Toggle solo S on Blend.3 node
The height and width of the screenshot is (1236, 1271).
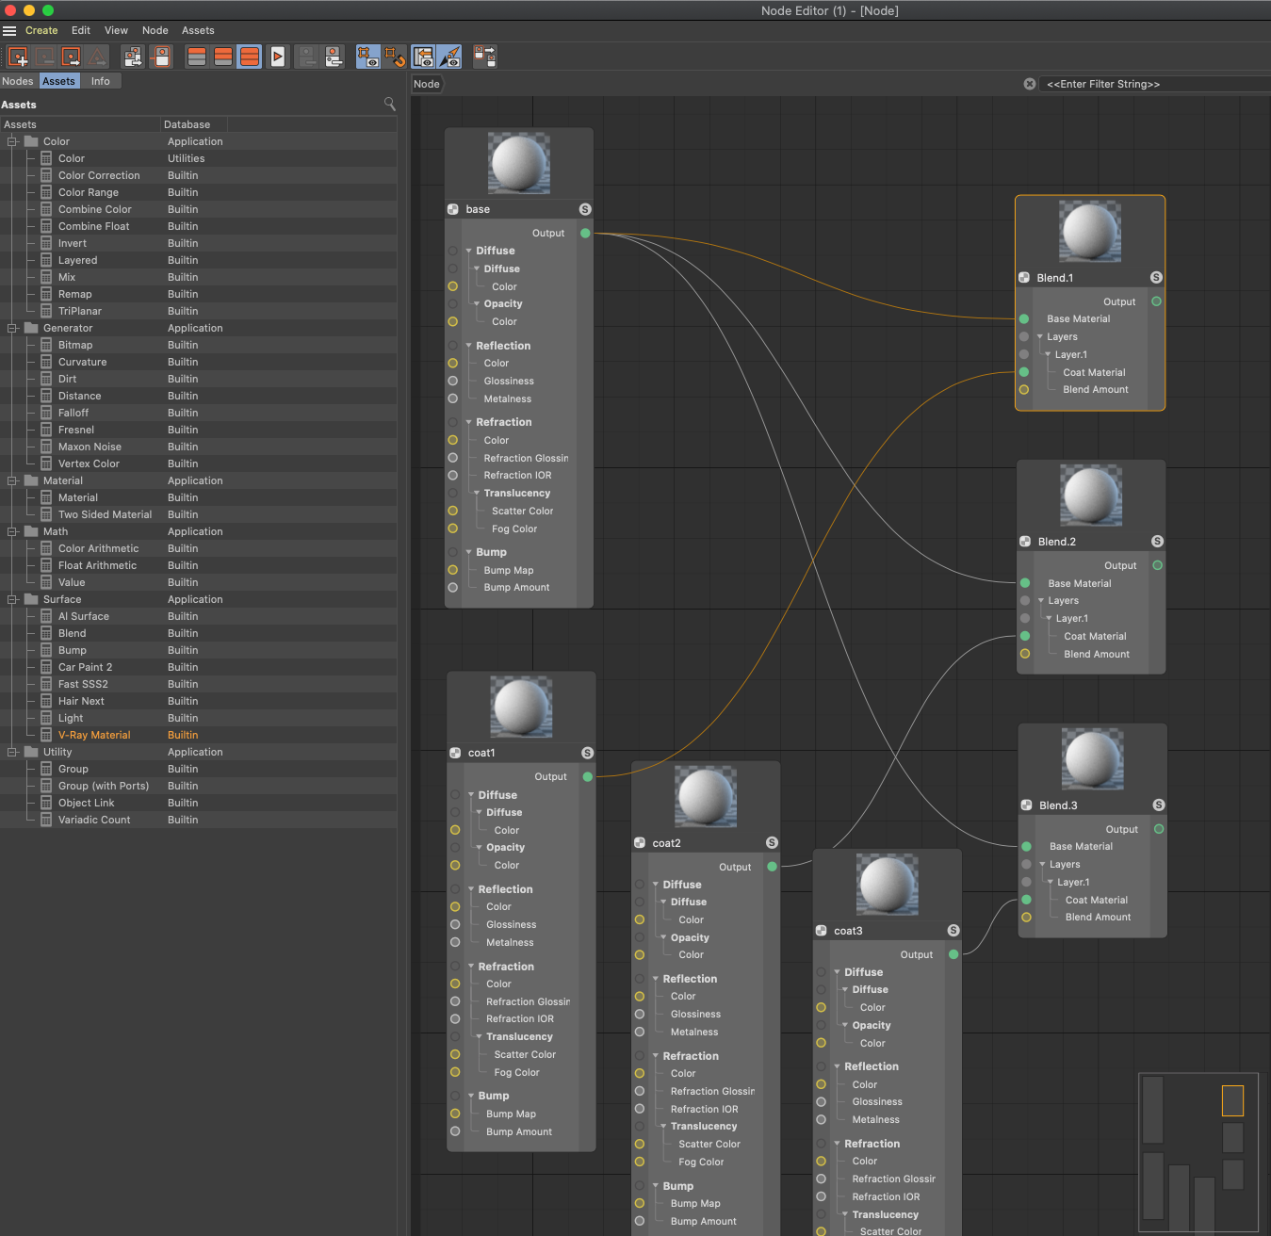pos(1159,805)
